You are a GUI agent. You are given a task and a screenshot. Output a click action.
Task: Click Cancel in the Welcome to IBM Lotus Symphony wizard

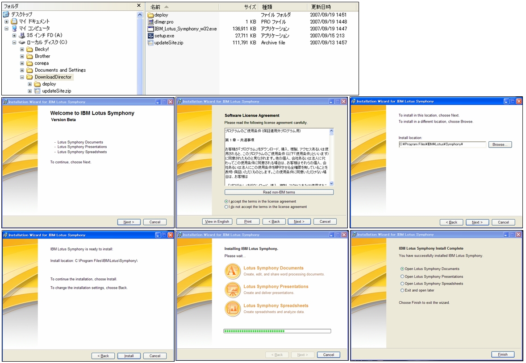pyautogui.click(x=154, y=222)
